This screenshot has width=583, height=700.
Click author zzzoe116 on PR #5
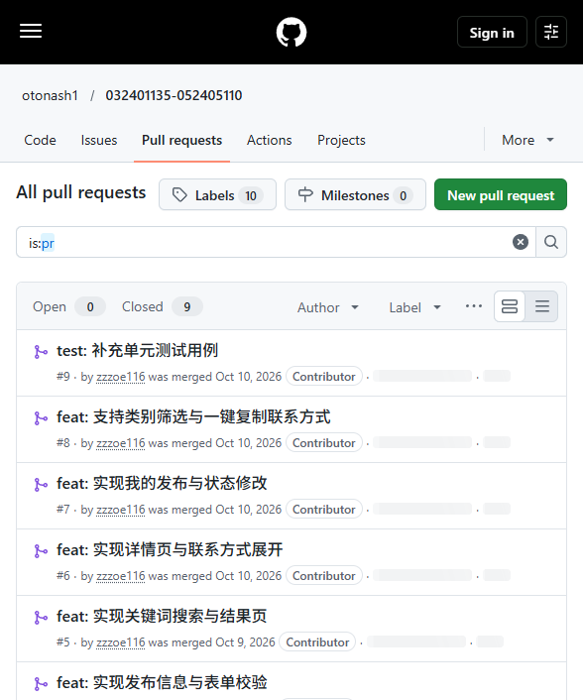[x=121, y=642]
